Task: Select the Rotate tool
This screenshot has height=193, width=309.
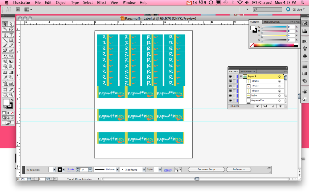Action: pos(5,56)
